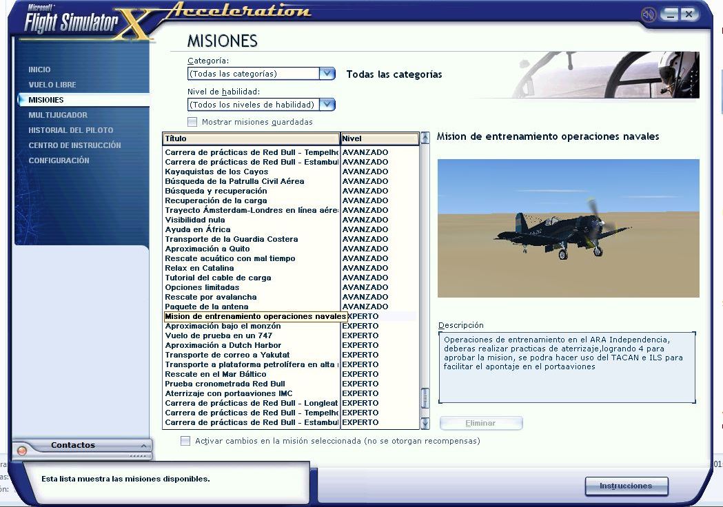723x507 pixels.
Task: Open HISTORIAL DEL PILOTO
Action: [70, 130]
